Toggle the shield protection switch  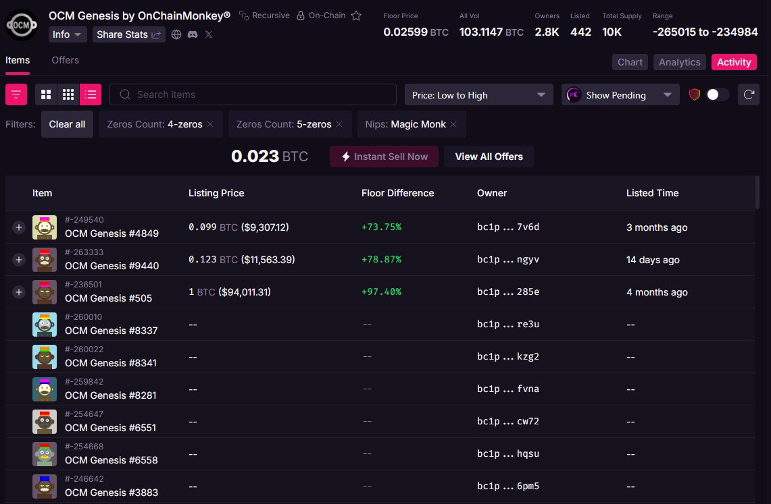tap(718, 94)
